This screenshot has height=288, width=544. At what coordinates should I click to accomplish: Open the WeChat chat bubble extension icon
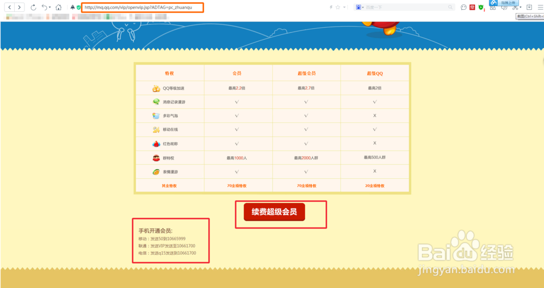pos(463,7)
